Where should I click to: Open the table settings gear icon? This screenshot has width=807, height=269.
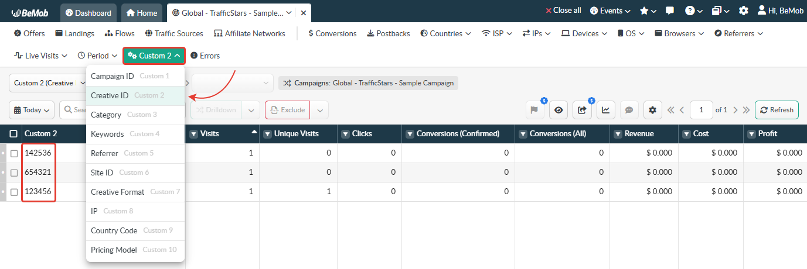[x=653, y=110]
